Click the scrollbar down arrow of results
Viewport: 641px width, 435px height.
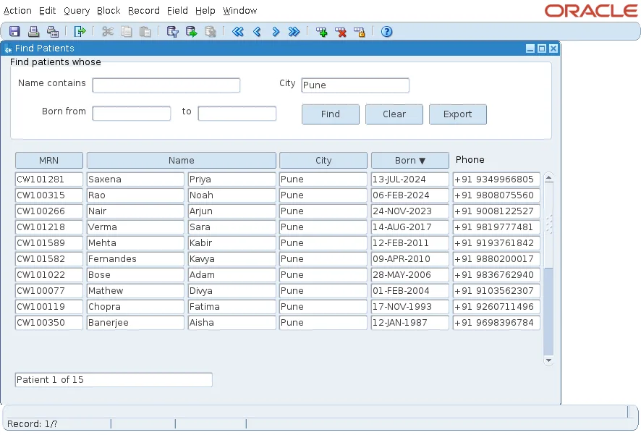pos(548,360)
